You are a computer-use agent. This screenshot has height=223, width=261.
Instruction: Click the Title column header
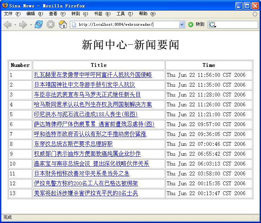(99, 65)
